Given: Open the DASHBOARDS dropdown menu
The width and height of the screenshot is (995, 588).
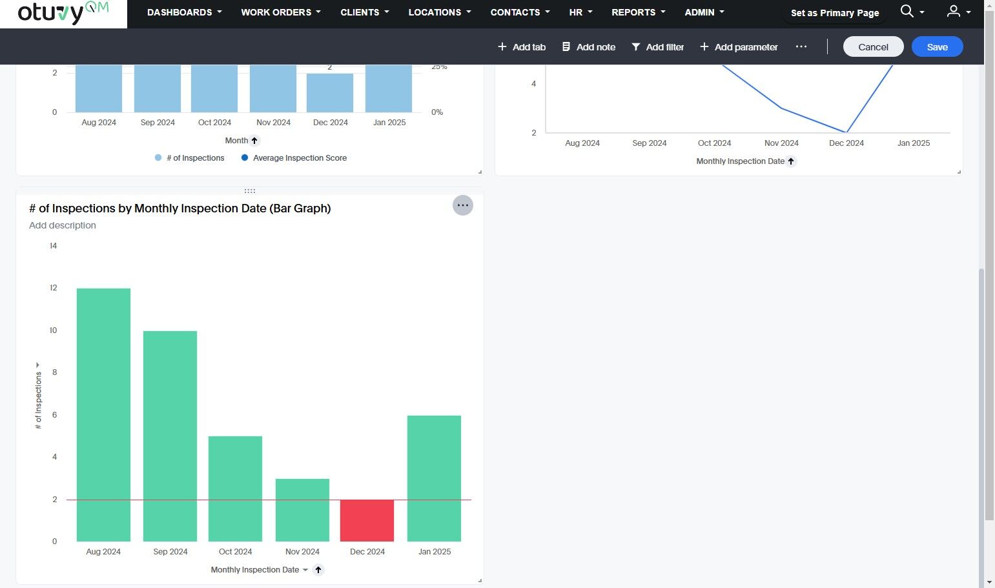Looking at the screenshot, I should click(x=185, y=12).
